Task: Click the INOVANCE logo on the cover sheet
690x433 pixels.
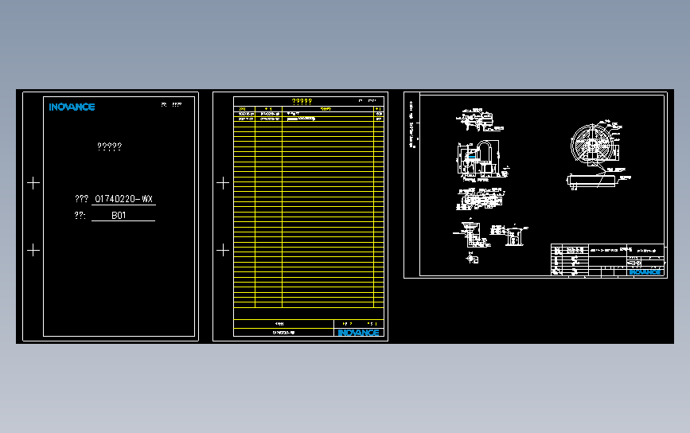Action: 72,107
